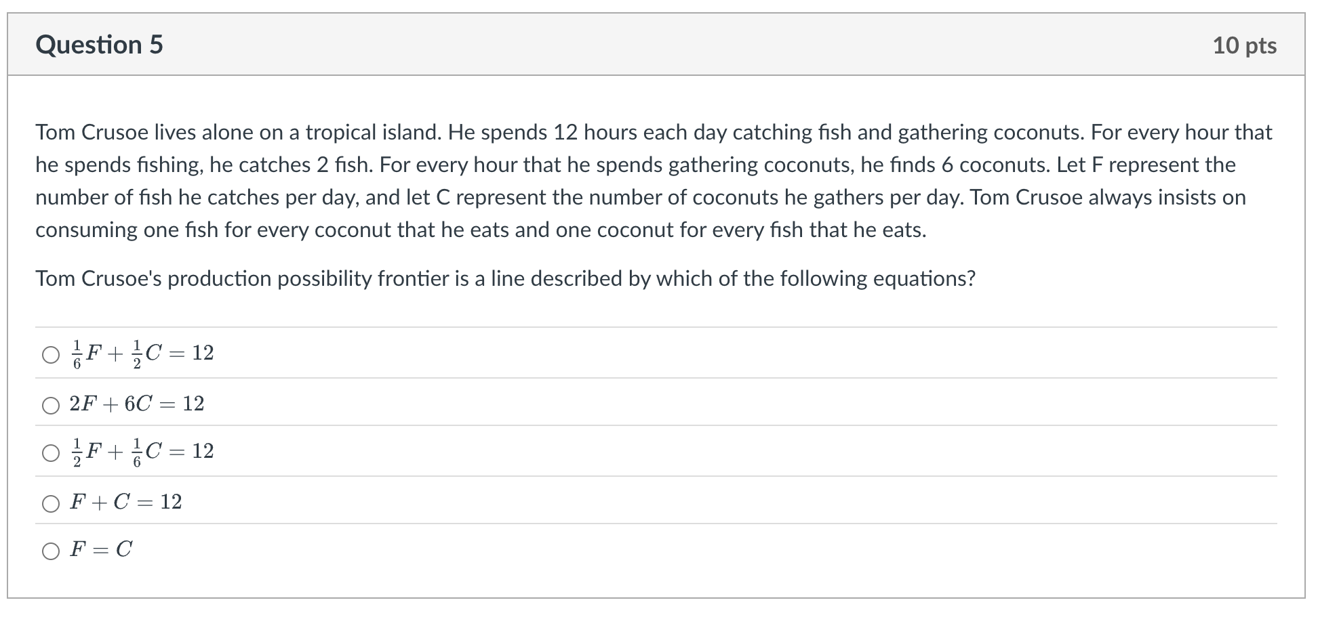1318x617 pixels.
Task: Click the first radio button circle
Action: point(51,353)
